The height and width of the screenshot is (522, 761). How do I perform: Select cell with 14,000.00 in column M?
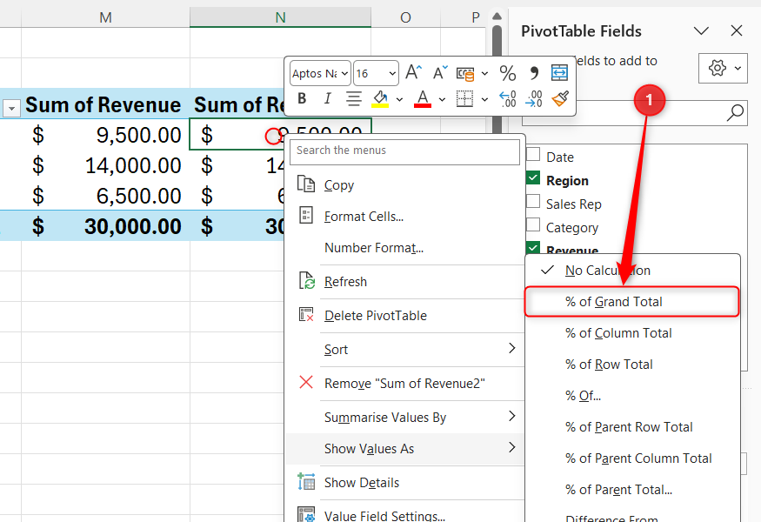(105, 165)
